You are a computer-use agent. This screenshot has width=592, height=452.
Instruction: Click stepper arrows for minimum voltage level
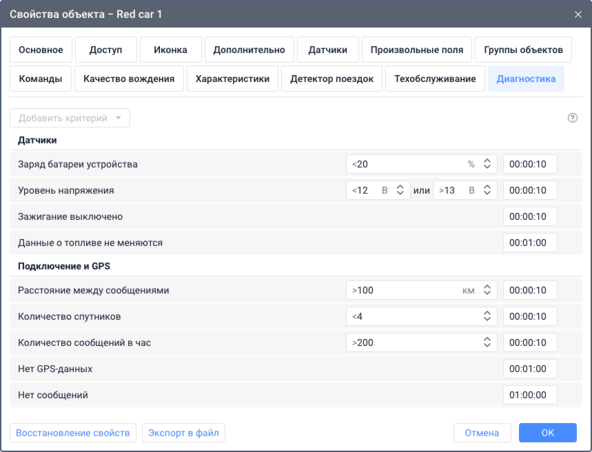pos(400,190)
